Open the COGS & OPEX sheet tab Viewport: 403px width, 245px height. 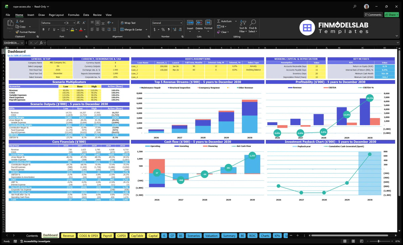[x=89, y=236]
